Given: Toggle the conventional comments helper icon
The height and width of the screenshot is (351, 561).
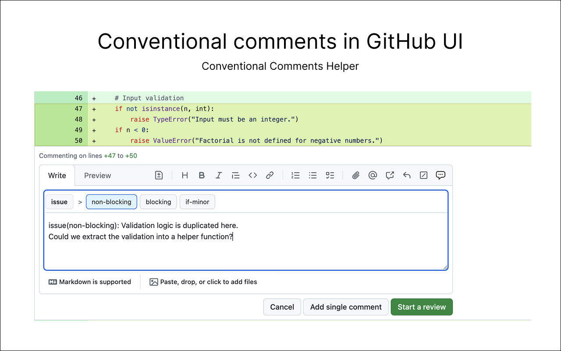Looking at the screenshot, I should pyautogui.click(x=440, y=175).
